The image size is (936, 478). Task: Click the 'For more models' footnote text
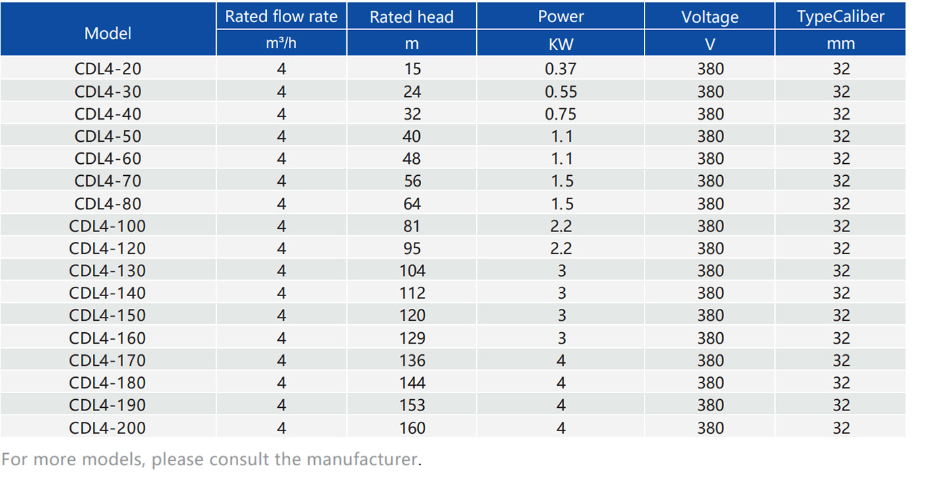(211, 460)
